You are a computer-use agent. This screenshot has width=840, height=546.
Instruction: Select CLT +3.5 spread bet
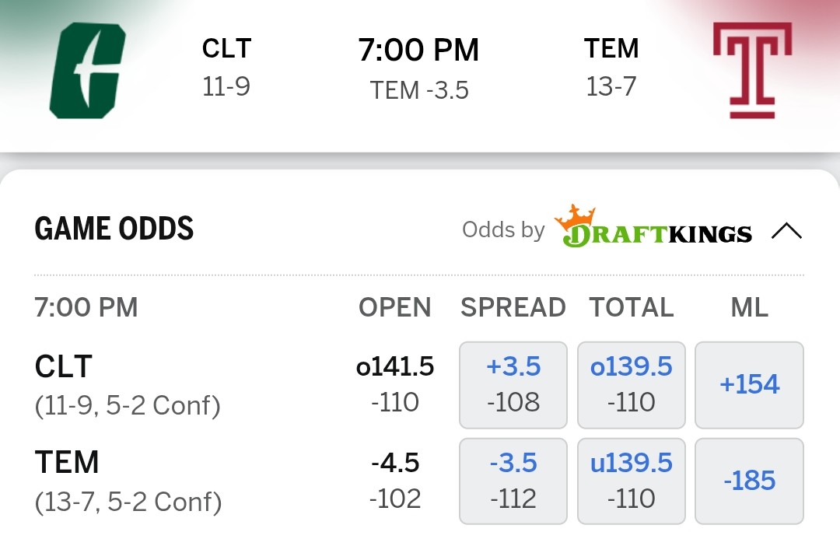tap(513, 384)
